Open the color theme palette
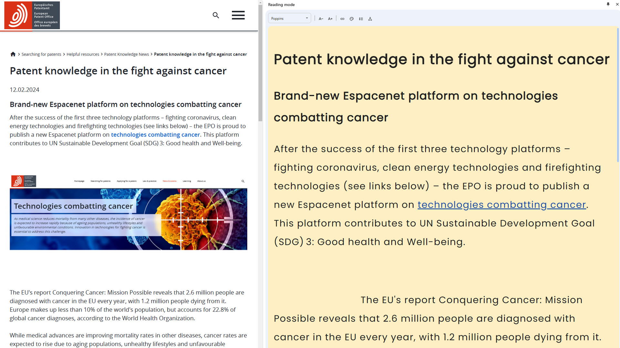Screen dimensions: 620x348 [352, 19]
